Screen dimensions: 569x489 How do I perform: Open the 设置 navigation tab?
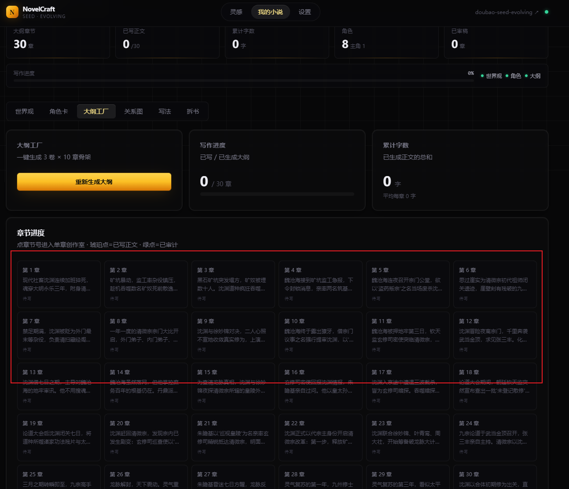(305, 12)
